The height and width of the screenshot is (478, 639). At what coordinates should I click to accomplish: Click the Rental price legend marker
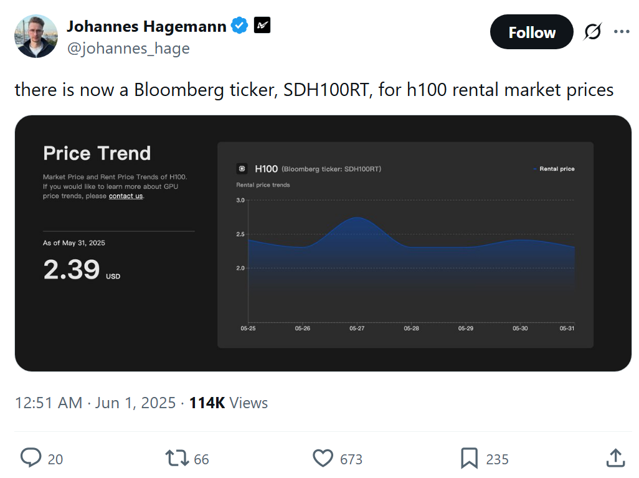click(x=535, y=169)
